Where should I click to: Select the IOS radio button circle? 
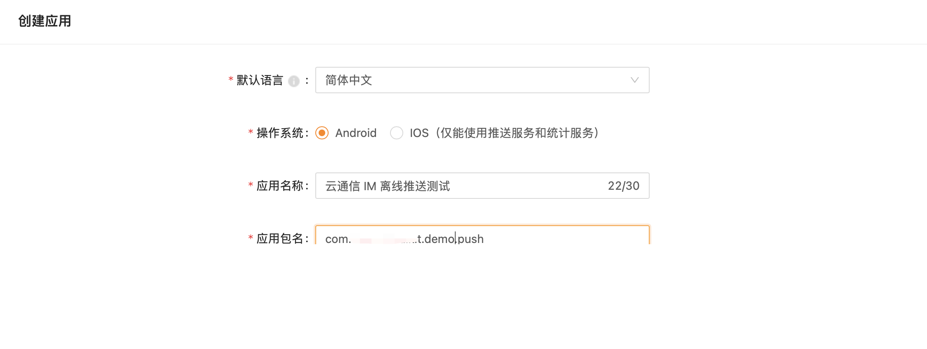coord(397,133)
